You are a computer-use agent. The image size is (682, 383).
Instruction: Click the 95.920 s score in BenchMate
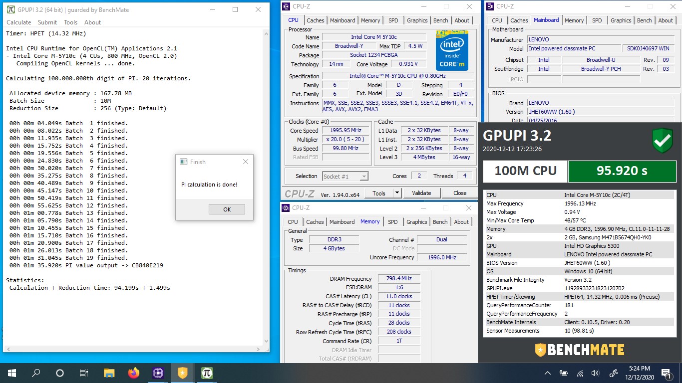tap(622, 171)
